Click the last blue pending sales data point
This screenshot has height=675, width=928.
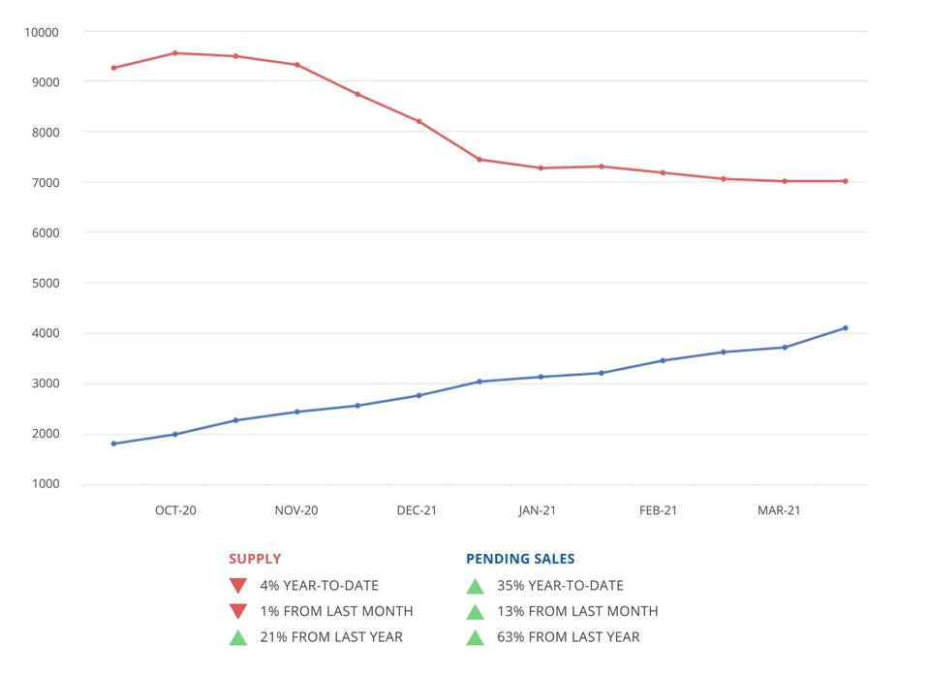click(845, 328)
